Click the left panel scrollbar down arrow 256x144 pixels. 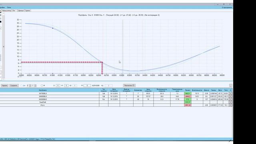point(4,79)
